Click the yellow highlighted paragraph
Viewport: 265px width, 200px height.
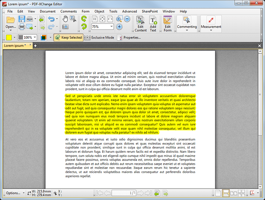click(x=130, y=114)
